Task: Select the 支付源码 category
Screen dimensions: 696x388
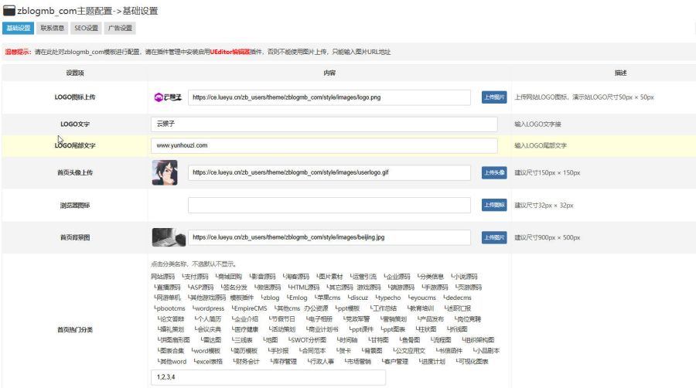Action: (x=196, y=277)
